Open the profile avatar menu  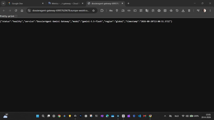click(204, 11)
